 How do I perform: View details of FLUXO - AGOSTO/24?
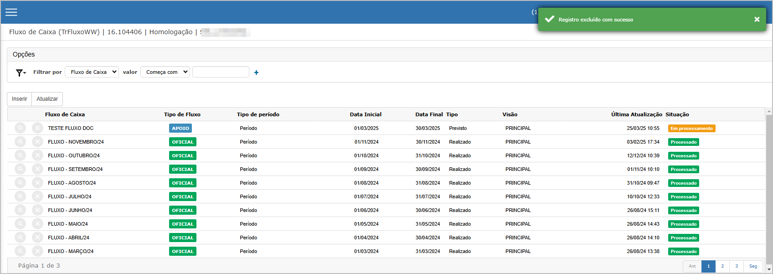20,183
